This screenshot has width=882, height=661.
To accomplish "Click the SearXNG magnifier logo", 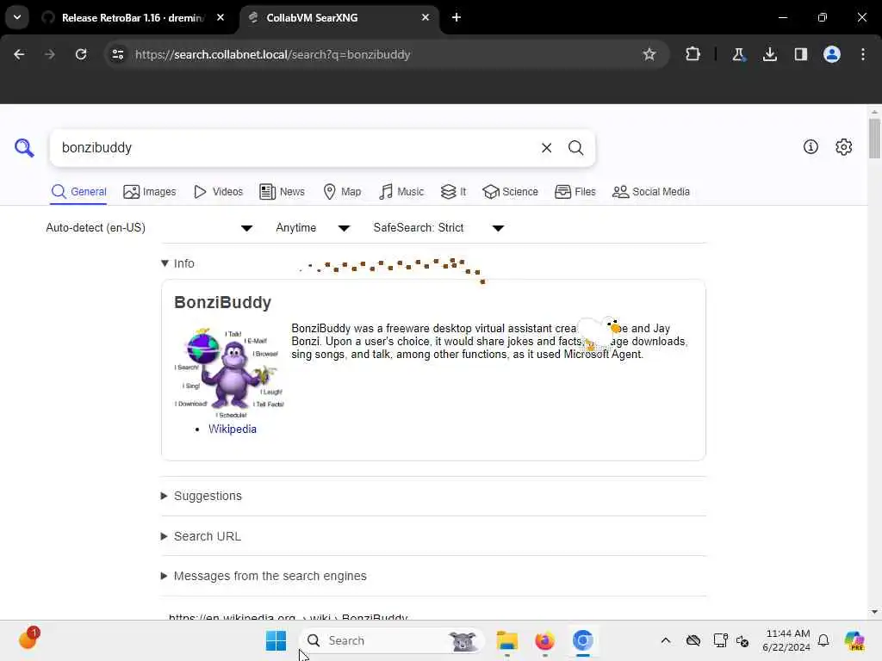I will tap(24, 148).
